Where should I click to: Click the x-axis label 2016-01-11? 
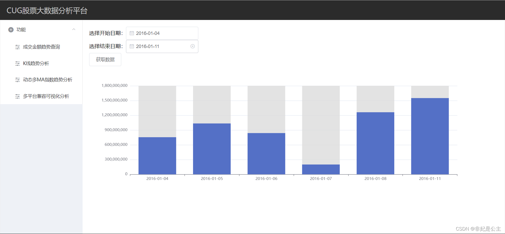tap(430, 179)
